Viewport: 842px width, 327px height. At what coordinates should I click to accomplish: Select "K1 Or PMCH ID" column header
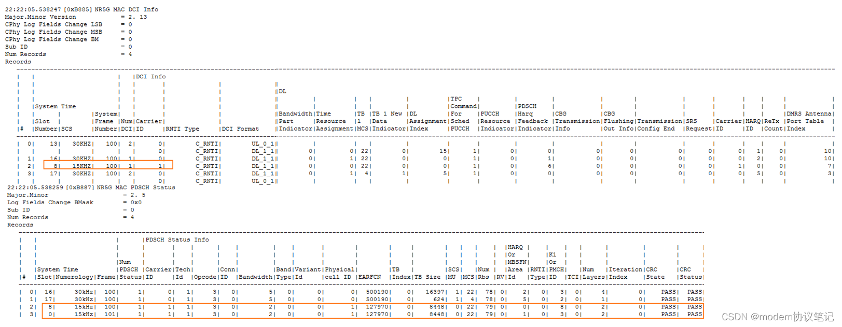556,265
